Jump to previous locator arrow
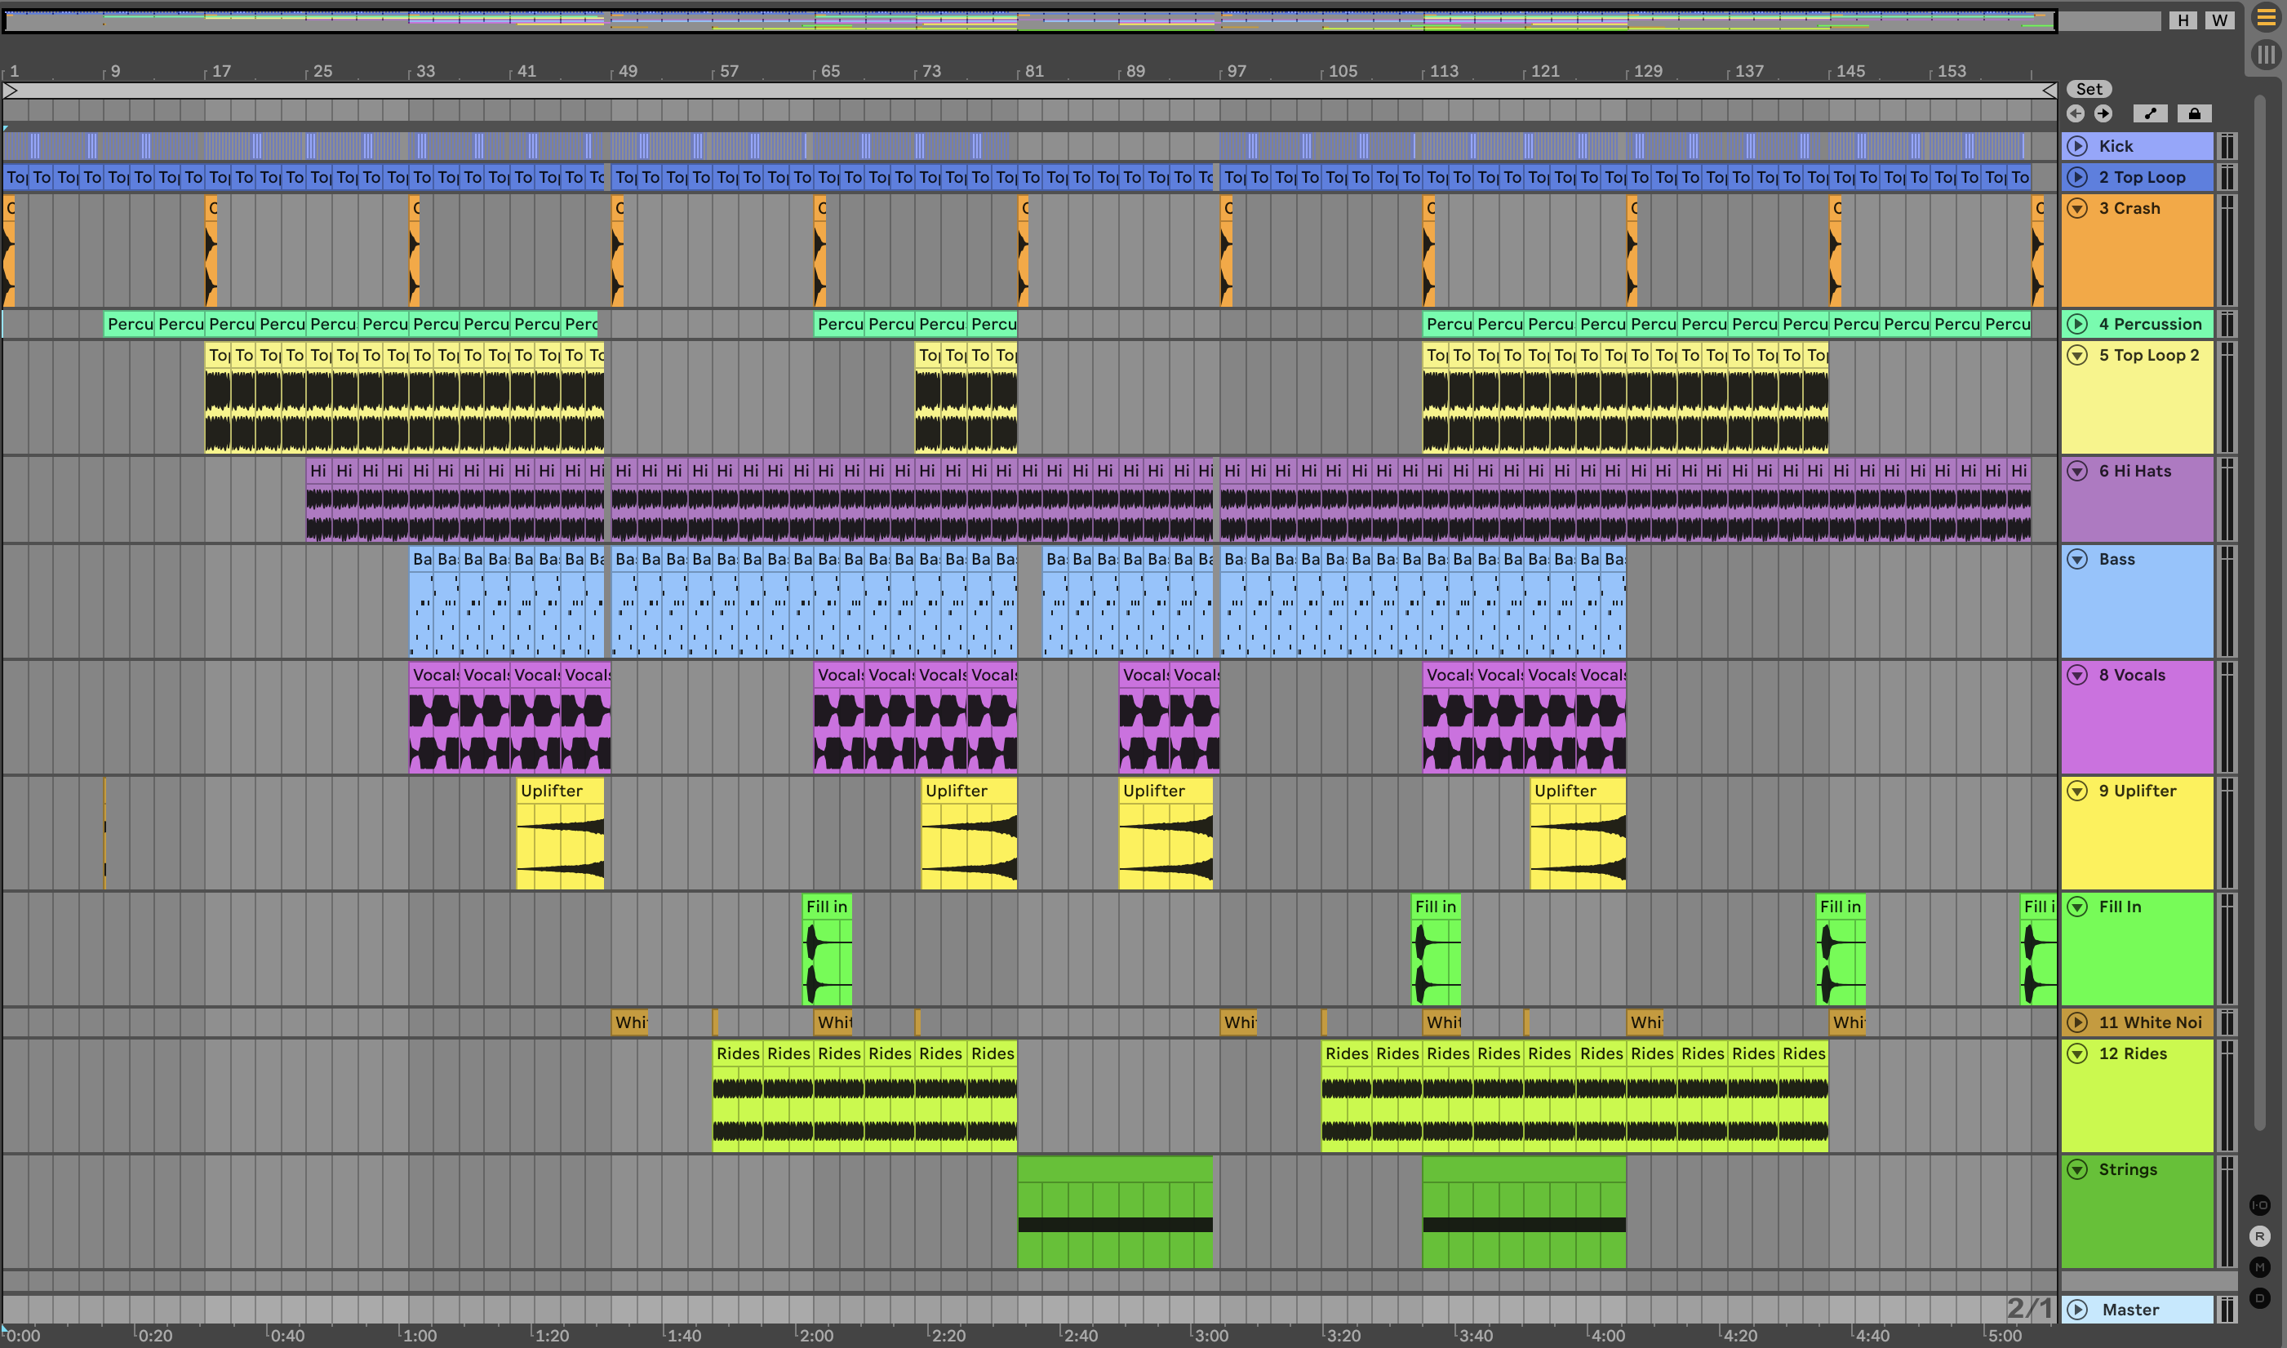 [x=2076, y=113]
